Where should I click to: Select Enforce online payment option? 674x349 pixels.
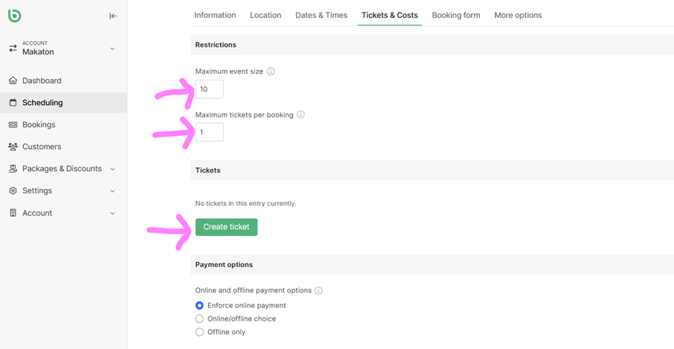pos(199,305)
